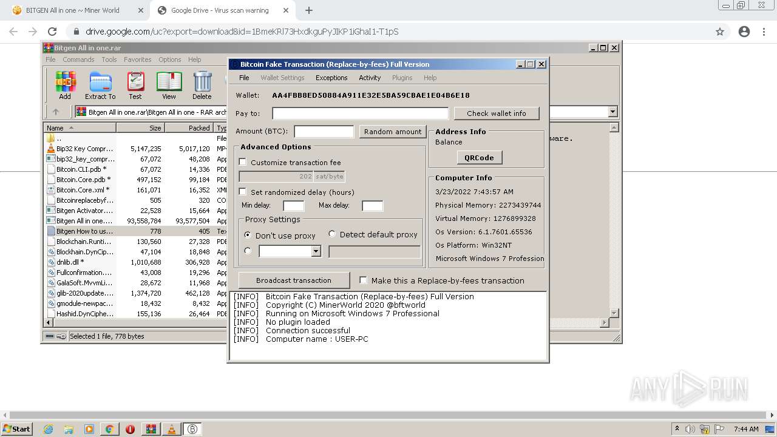Click the Extract To toolbar icon
777x437 pixels.
tap(100, 85)
